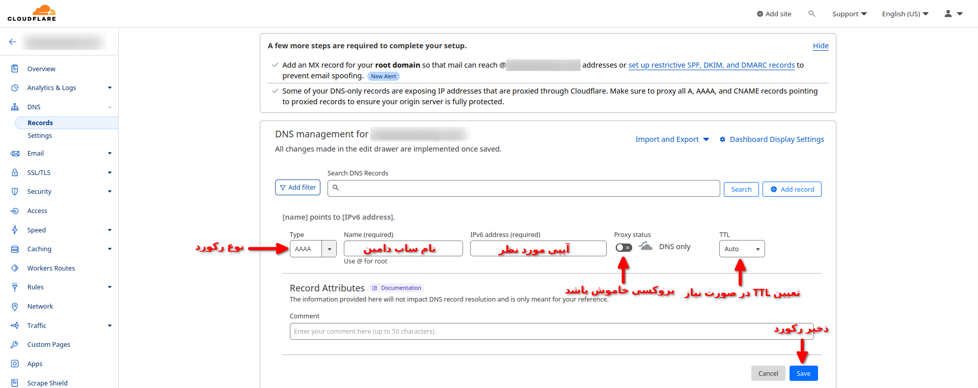Expand Import and Export menu
Image resolution: width=978 pixels, height=388 pixels.
(x=672, y=139)
